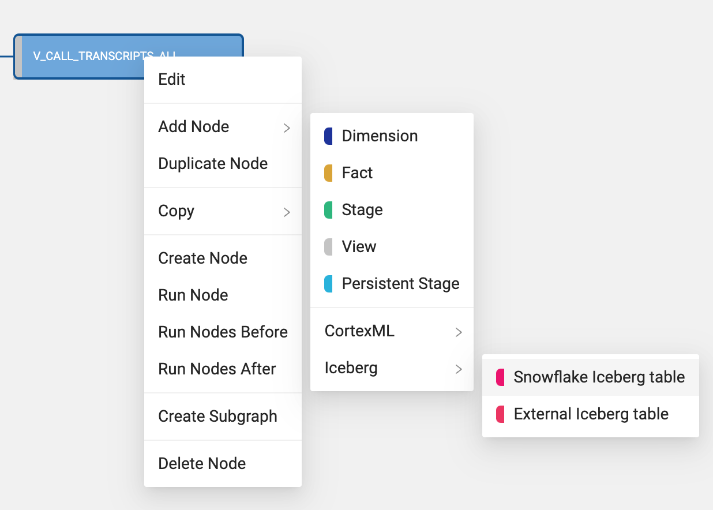Click the blue Dimension node type icon
The width and height of the screenshot is (713, 510).
coord(328,136)
